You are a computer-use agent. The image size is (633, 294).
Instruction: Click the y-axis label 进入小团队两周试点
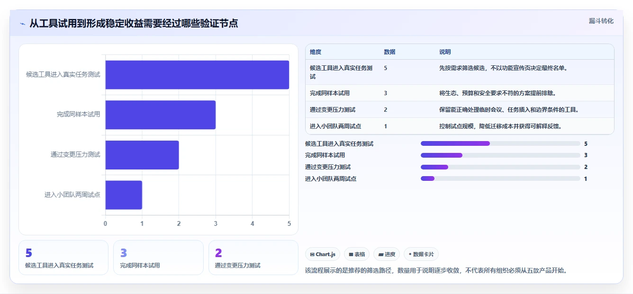point(72,195)
